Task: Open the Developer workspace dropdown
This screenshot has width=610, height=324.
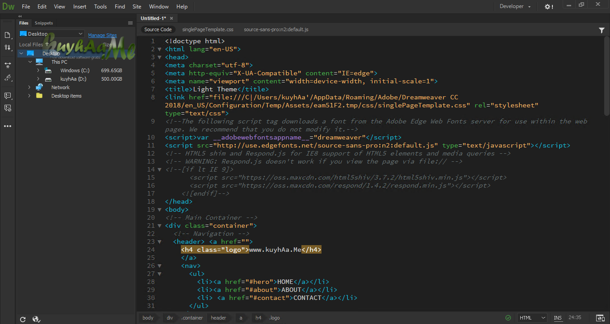Action: click(x=515, y=6)
